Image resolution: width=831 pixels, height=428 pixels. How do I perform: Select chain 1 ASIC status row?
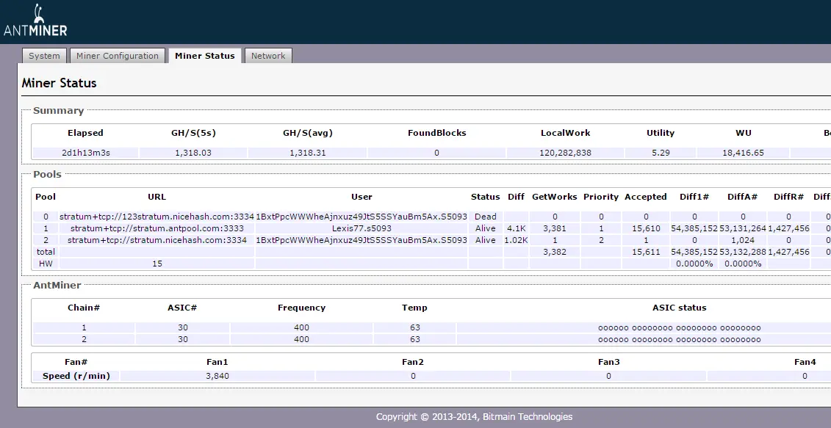[679, 328]
